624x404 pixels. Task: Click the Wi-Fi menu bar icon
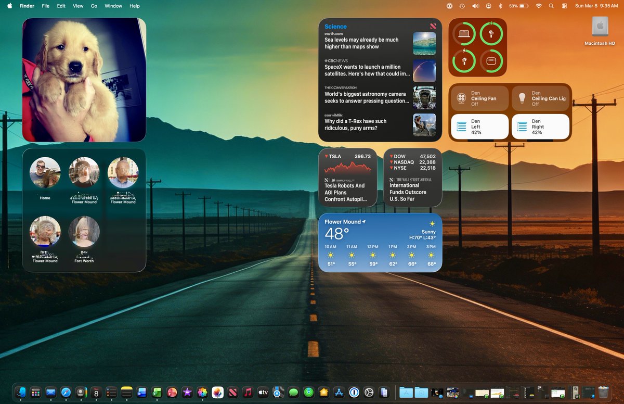pyautogui.click(x=538, y=6)
